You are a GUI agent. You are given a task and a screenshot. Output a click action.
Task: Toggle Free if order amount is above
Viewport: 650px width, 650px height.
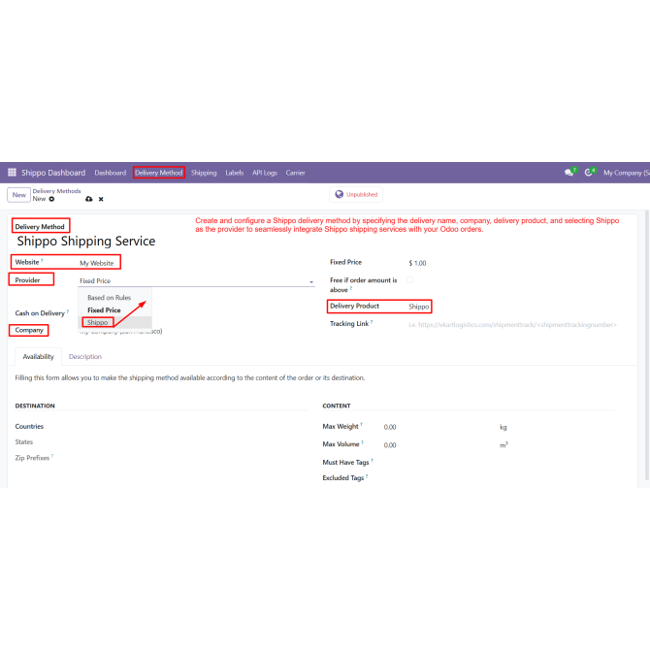coord(410,280)
